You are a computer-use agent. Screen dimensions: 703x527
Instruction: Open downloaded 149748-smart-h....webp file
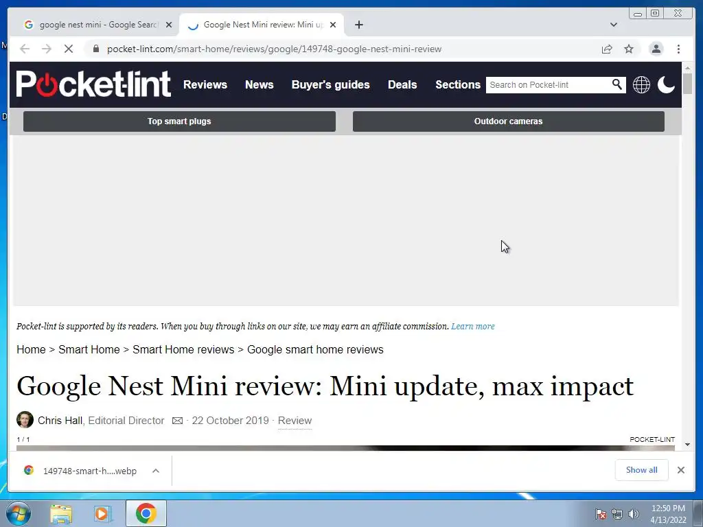tap(90, 471)
